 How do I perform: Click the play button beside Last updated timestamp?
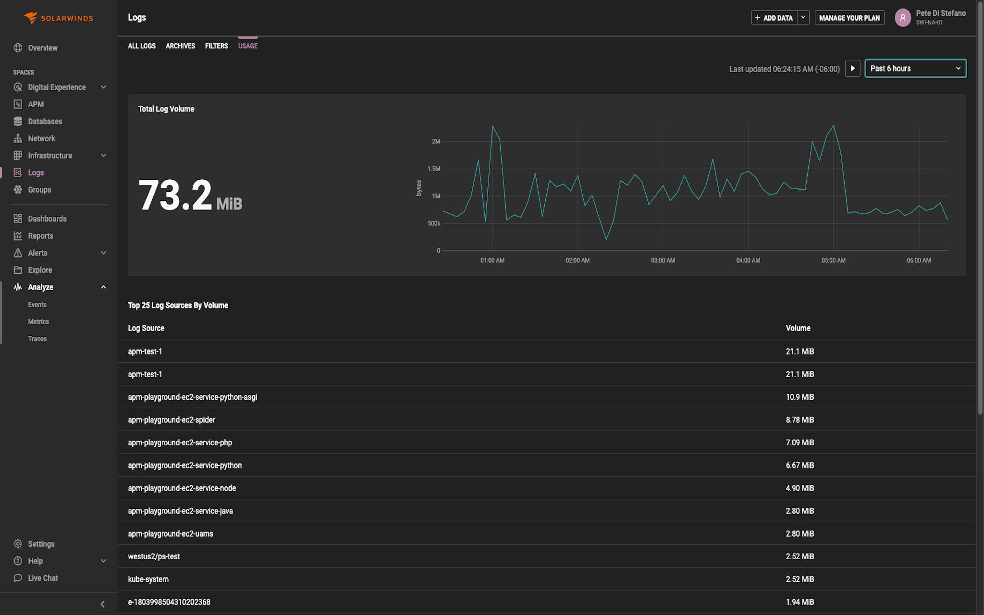(x=852, y=69)
